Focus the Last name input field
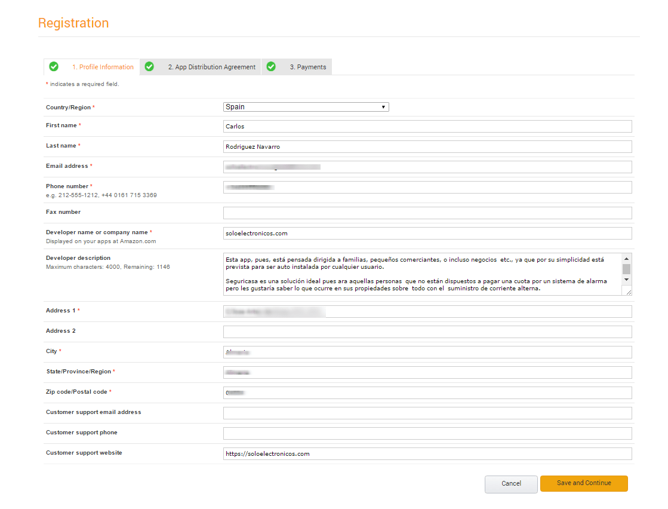Viewport: 668px width, 509px height. tap(427, 146)
